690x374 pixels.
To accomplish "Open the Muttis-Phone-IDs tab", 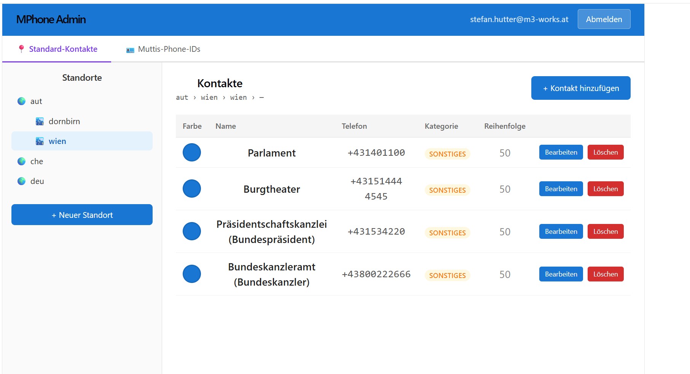I will (163, 49).
